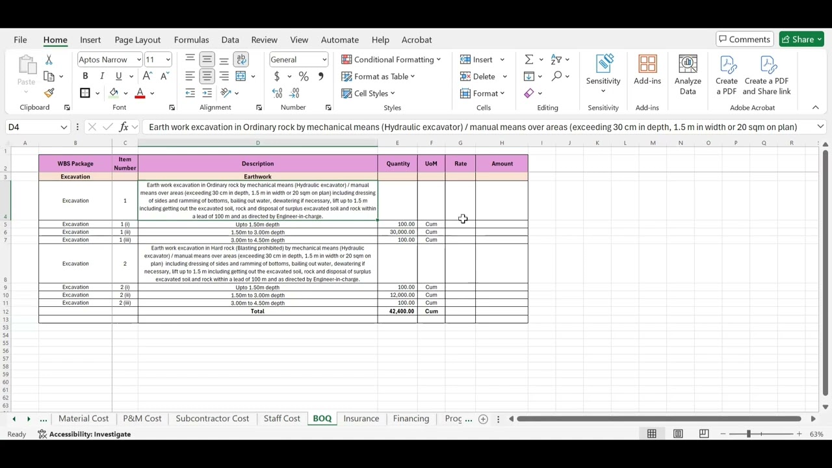Screen dimensions: 832x468
Task: Toggle Bottom Align
Action: pos(224,59)
